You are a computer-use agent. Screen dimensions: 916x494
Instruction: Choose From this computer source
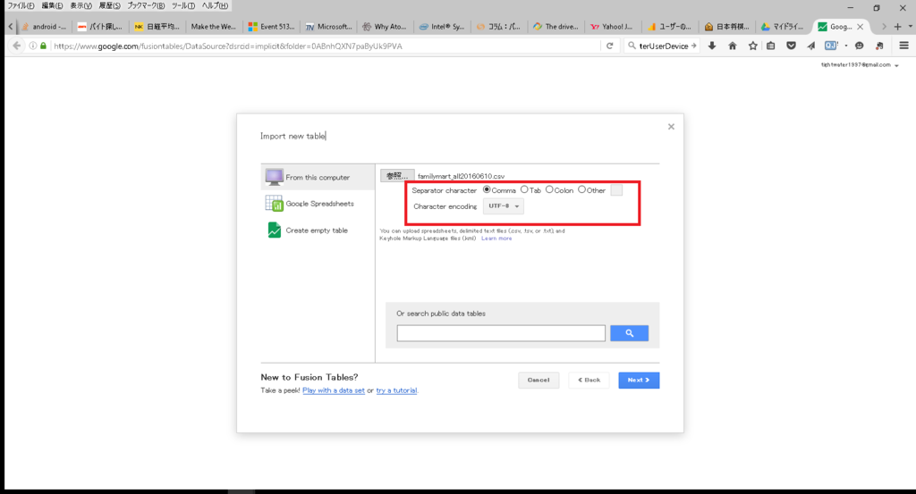(318, 177)
